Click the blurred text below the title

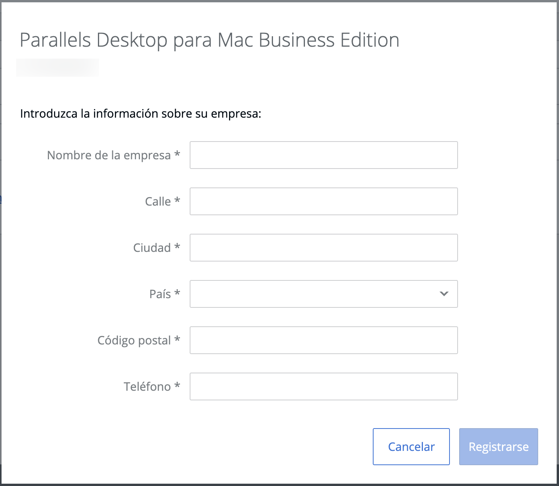(57, 67)
